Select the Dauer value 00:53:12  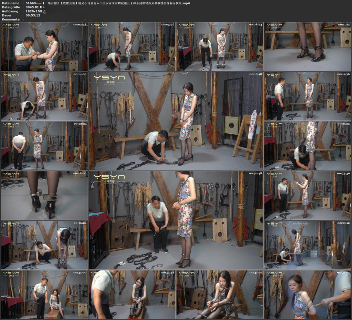[x=33, y=15]
